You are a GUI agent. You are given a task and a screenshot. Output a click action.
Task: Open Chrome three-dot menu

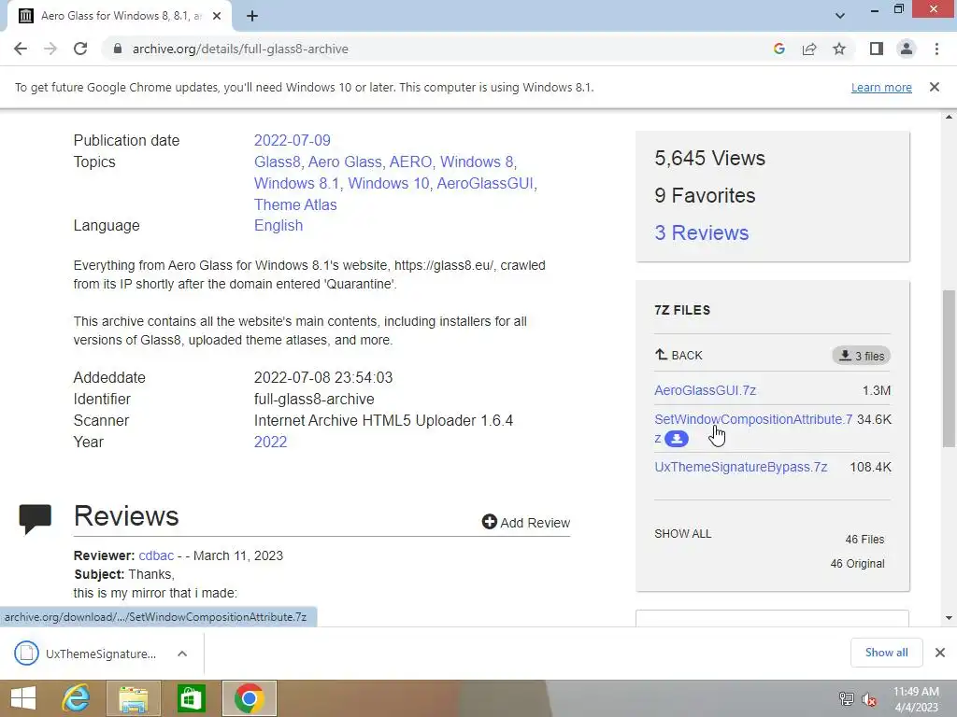(x=936, y=49)
